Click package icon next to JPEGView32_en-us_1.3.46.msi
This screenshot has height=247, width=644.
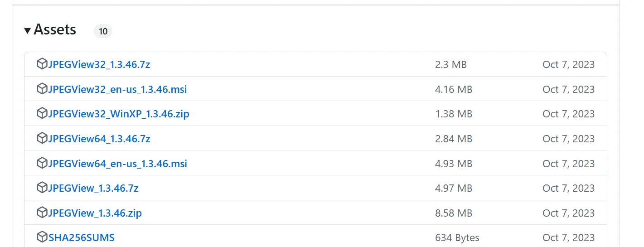click(42, 89)
